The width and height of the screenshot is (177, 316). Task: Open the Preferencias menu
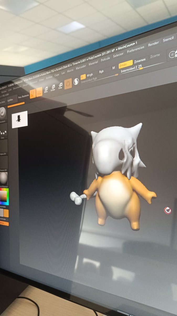click(136, 49)
